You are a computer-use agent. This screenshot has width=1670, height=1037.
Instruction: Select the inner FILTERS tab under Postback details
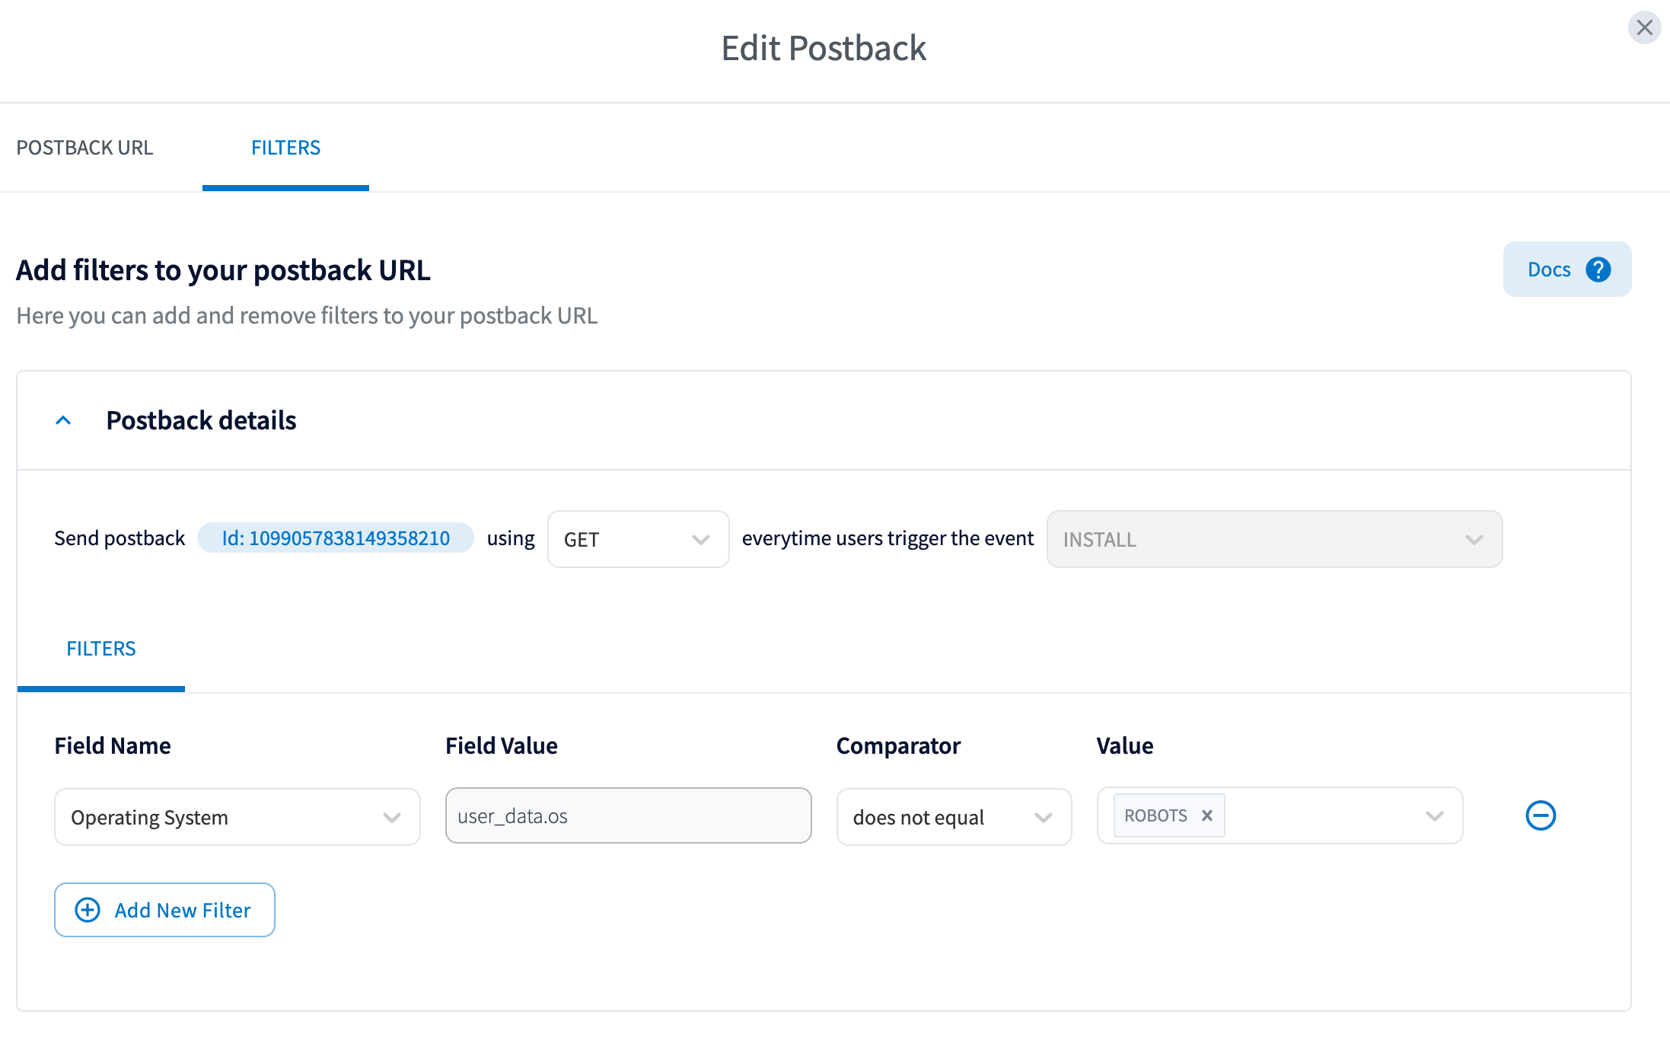(101, 649)
